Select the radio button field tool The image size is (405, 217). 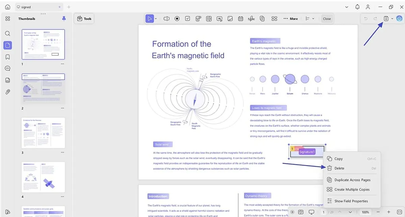177,19
